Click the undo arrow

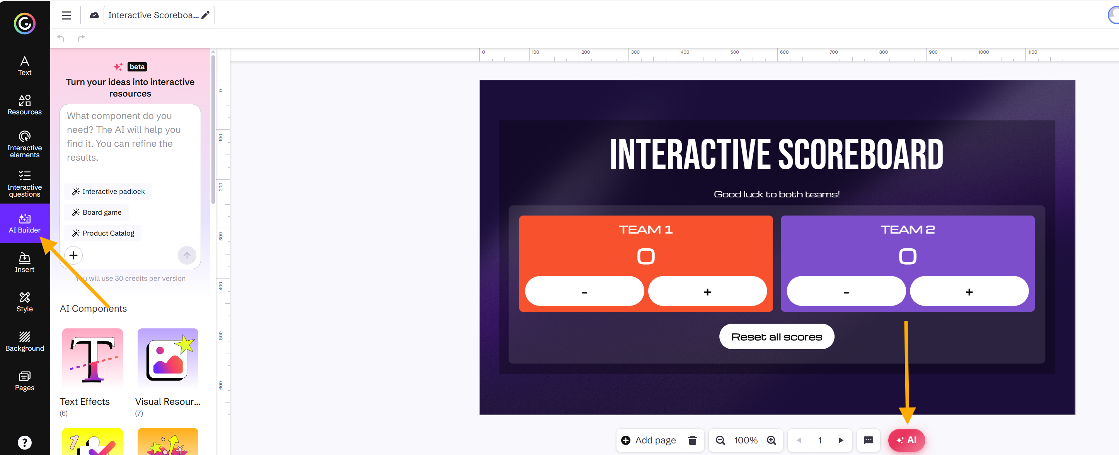pyautogui.click(x=61, y=39)
